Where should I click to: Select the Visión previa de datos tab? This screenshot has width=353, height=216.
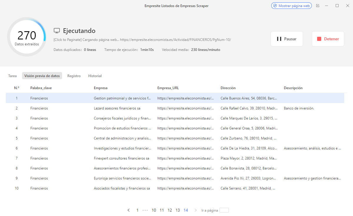42,76
